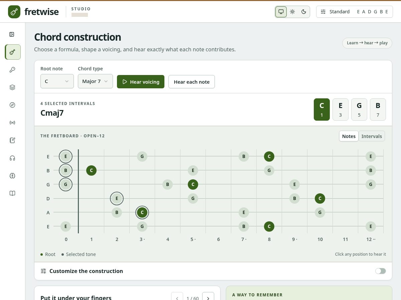Image resolution: width=401 pixels, height=300 pixels.
Task: Switch to the light sun theme
Action: (x=292, y=12)
